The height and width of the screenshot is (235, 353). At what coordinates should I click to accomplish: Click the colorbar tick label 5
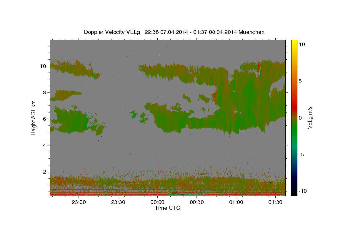(x=300, y=81)
